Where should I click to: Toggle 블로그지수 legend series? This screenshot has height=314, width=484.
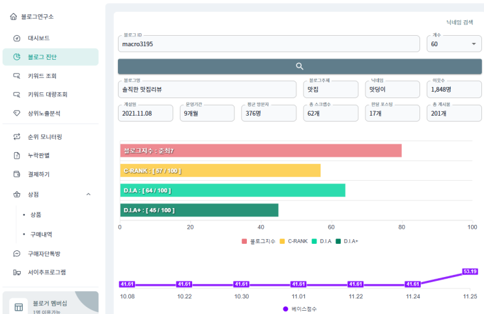pyautogui.click(x=259, y=241)
